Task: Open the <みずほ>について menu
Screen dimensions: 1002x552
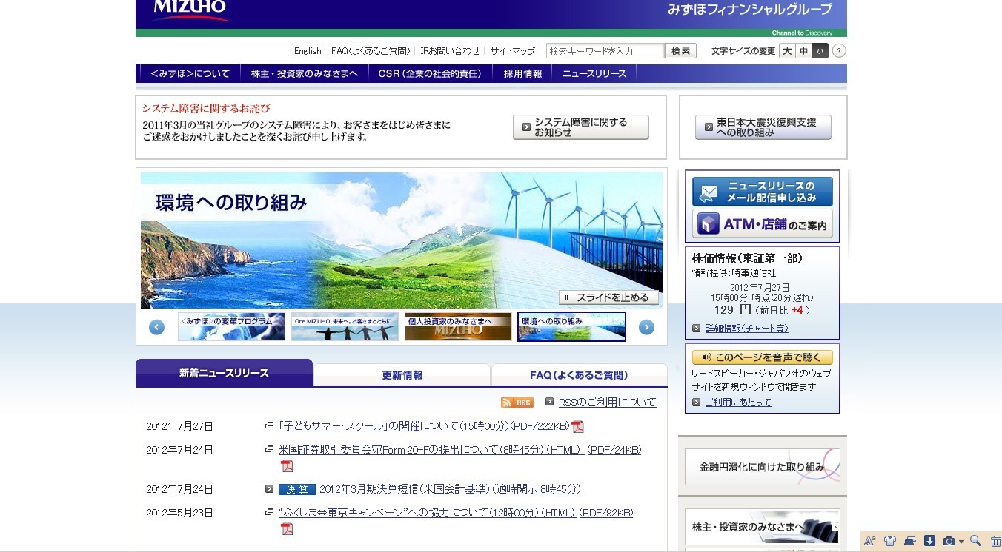Action: (190, 74)
